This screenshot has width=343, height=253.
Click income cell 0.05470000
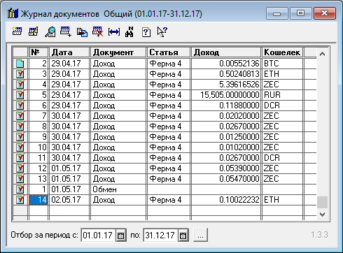(226, 179)
